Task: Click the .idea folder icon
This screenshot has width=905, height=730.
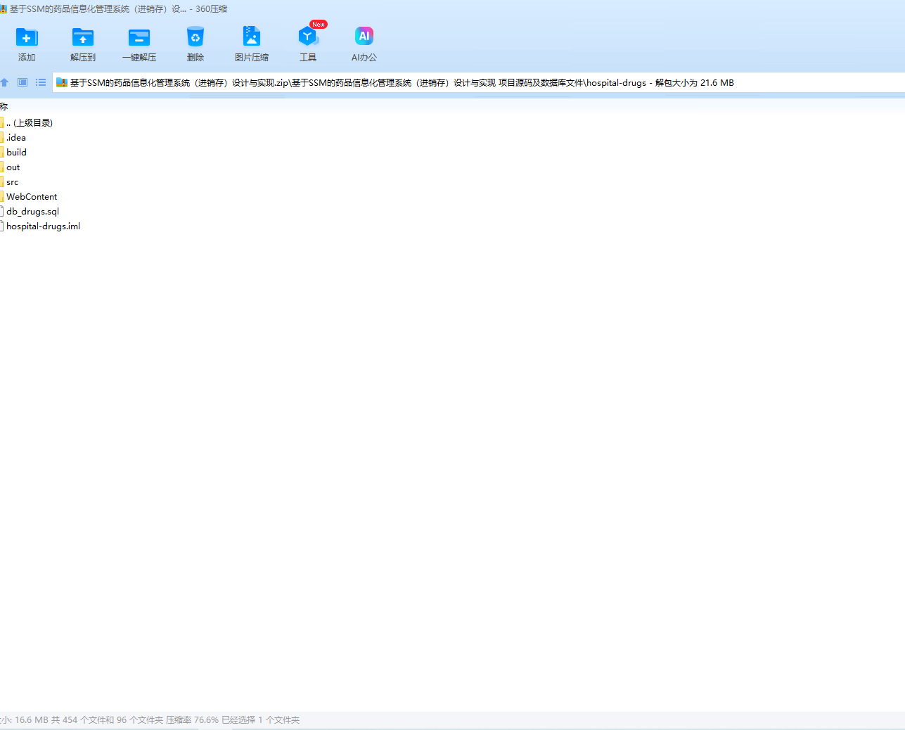Action: (2, 137)
